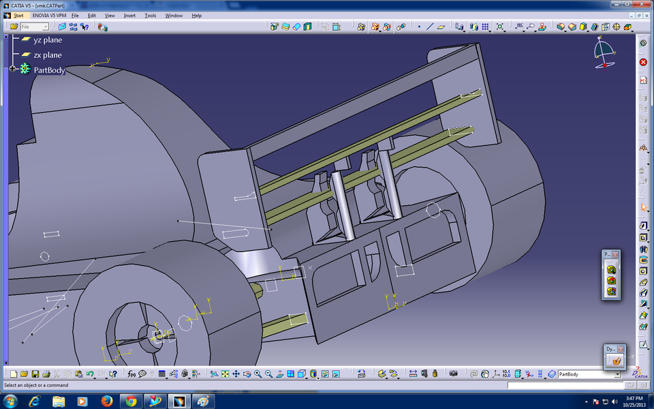
Task: Click the Print icon on the bottom toolbar
Action: point(45,373)
